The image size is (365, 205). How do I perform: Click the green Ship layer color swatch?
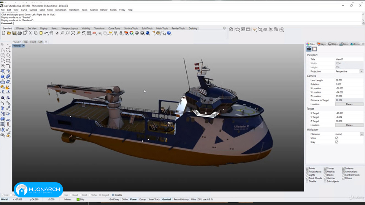coord(78,199)
